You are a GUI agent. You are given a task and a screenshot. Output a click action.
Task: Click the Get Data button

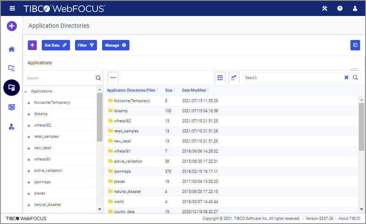point(56,45)
